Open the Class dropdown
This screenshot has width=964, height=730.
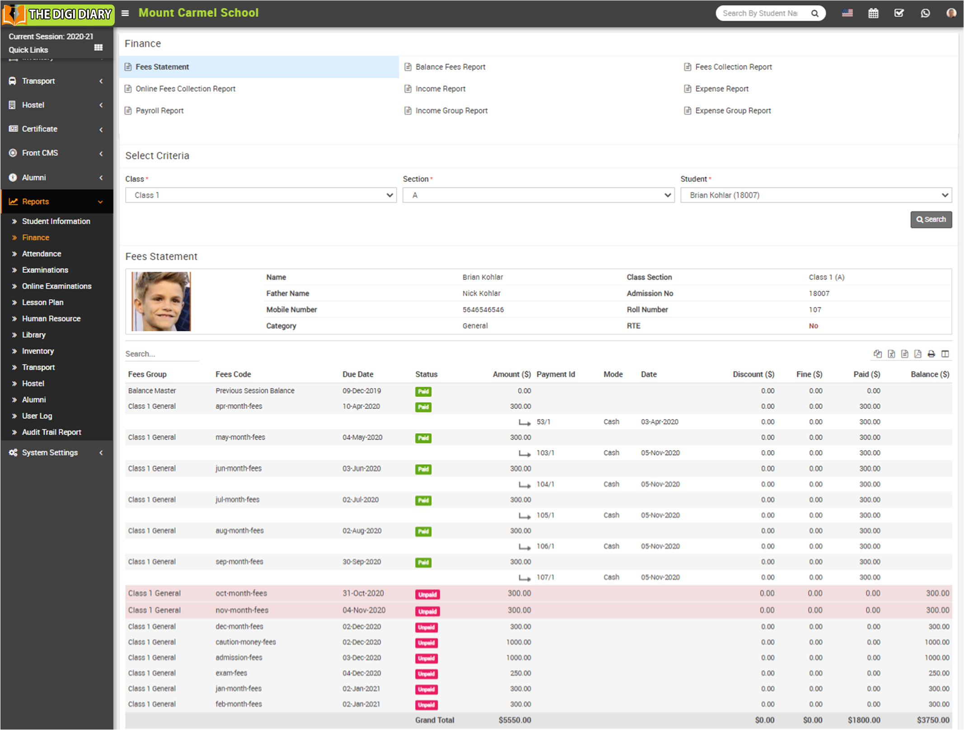[261, 195]
